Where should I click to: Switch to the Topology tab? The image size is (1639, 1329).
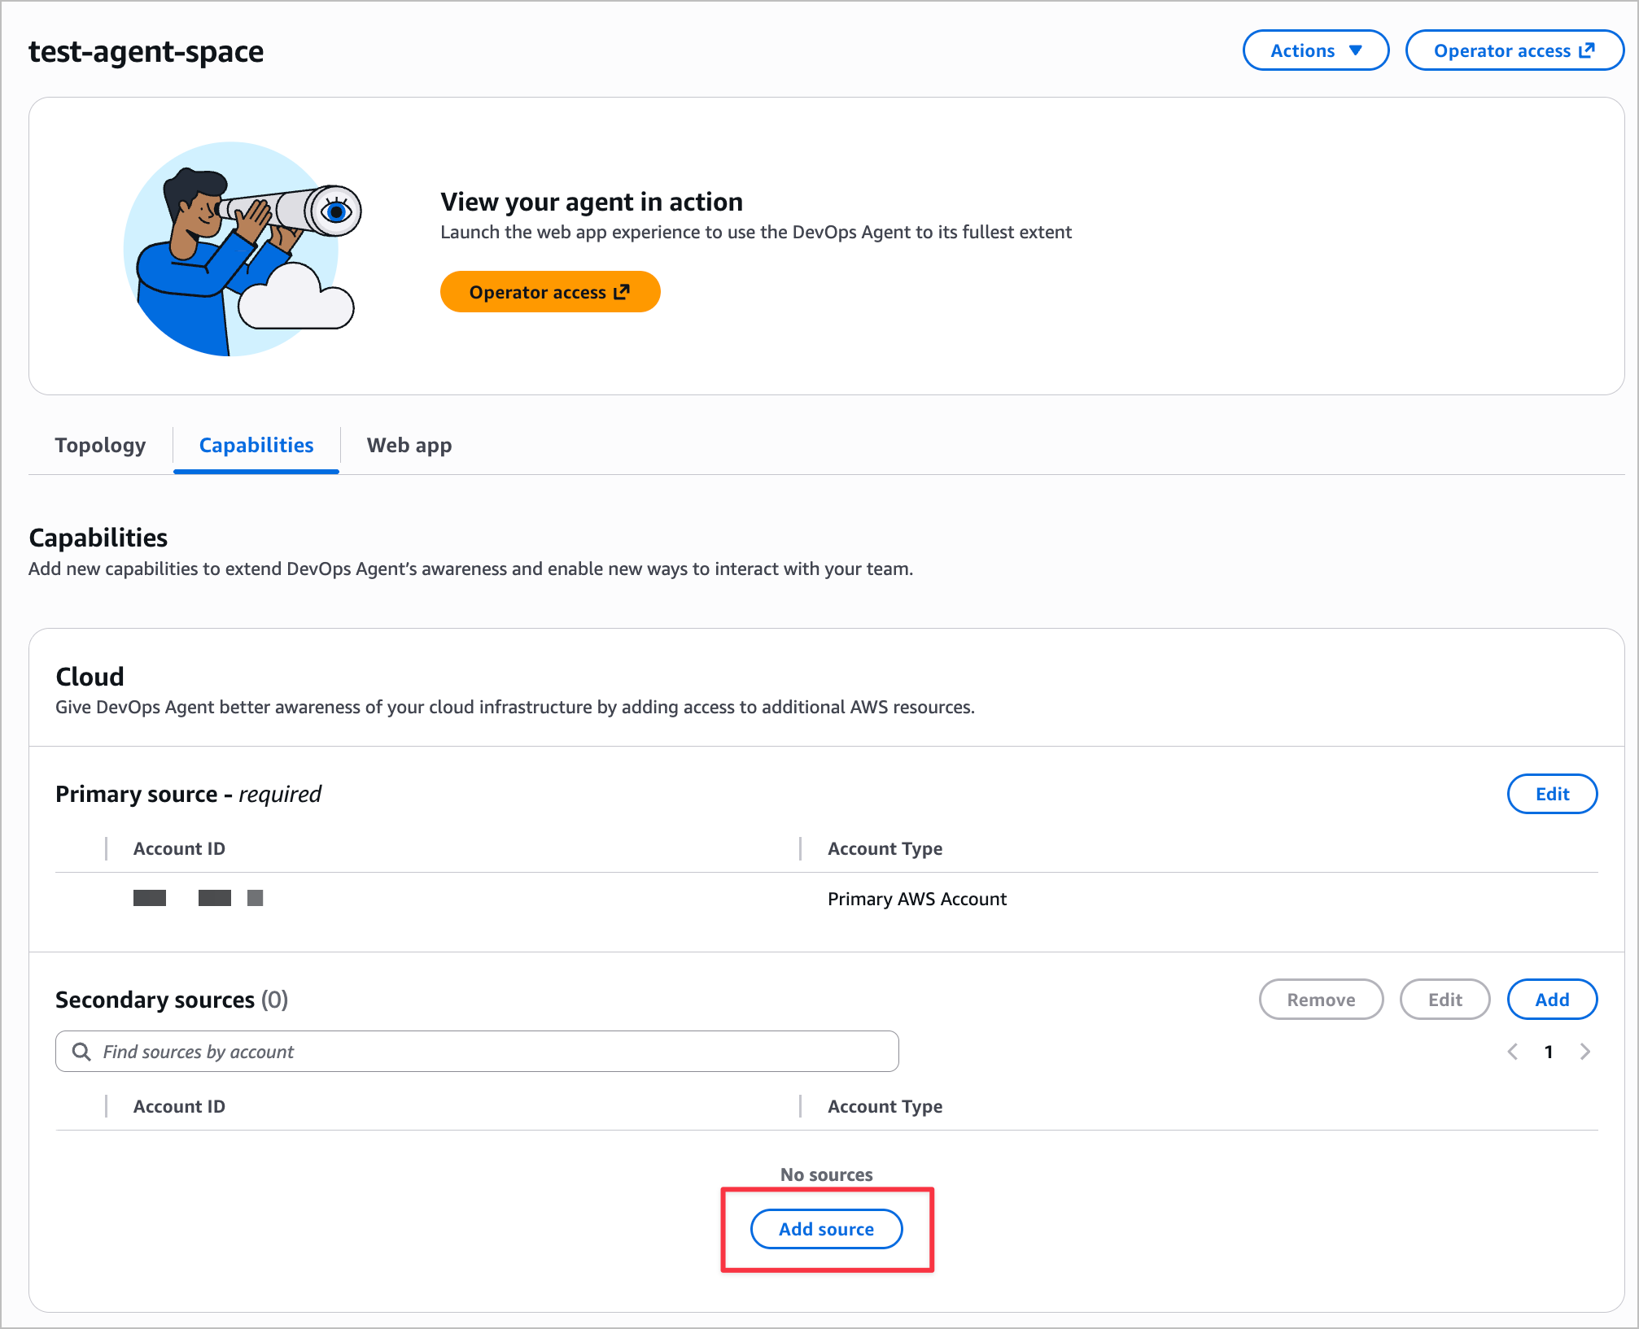(100, 445)
